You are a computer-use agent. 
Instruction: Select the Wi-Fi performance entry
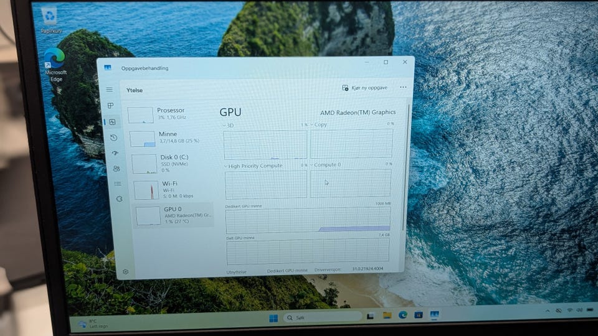click(174, 189)
